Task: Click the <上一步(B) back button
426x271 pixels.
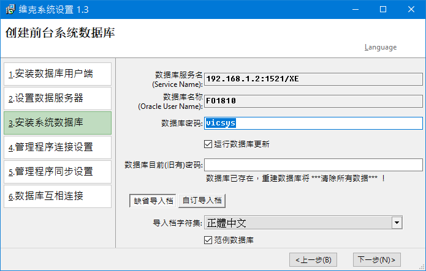Action: pos(313,260)
